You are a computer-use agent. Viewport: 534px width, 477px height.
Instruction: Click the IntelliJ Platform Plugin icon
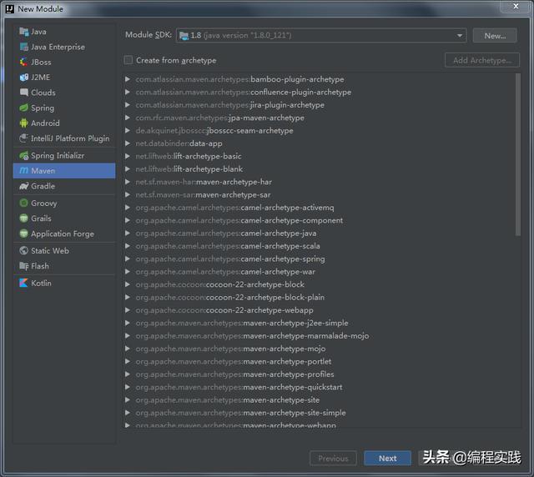pos(24,138)
